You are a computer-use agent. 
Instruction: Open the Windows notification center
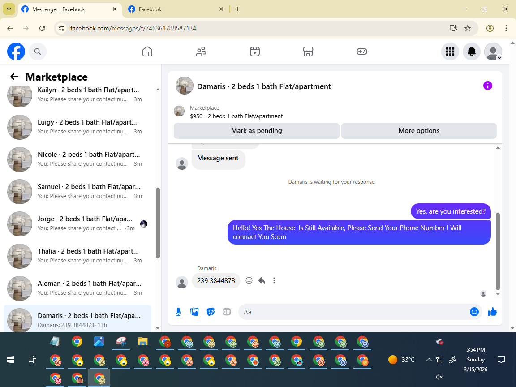501,360
